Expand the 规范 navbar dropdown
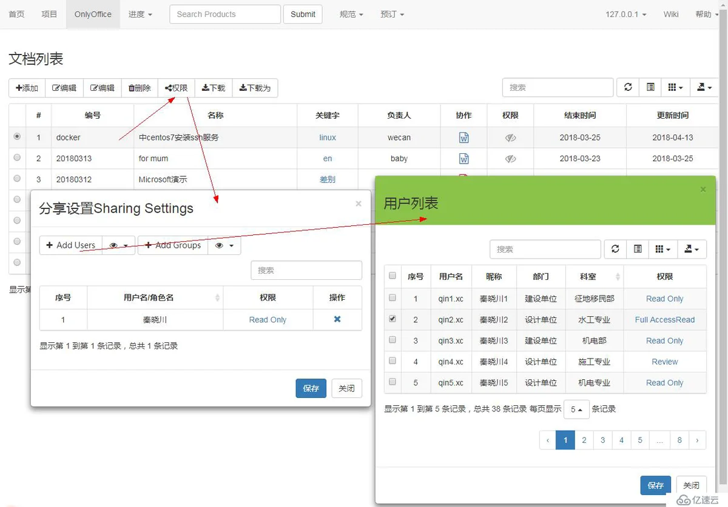Screen dimensions: 728x507 point(352,14)
